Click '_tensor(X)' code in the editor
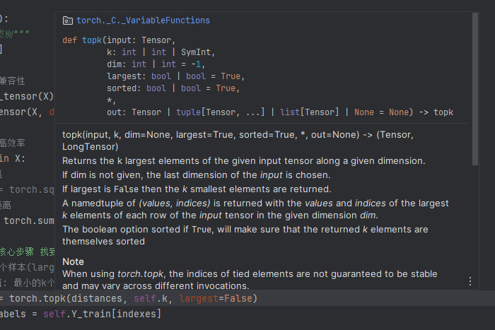 [27, 97]
